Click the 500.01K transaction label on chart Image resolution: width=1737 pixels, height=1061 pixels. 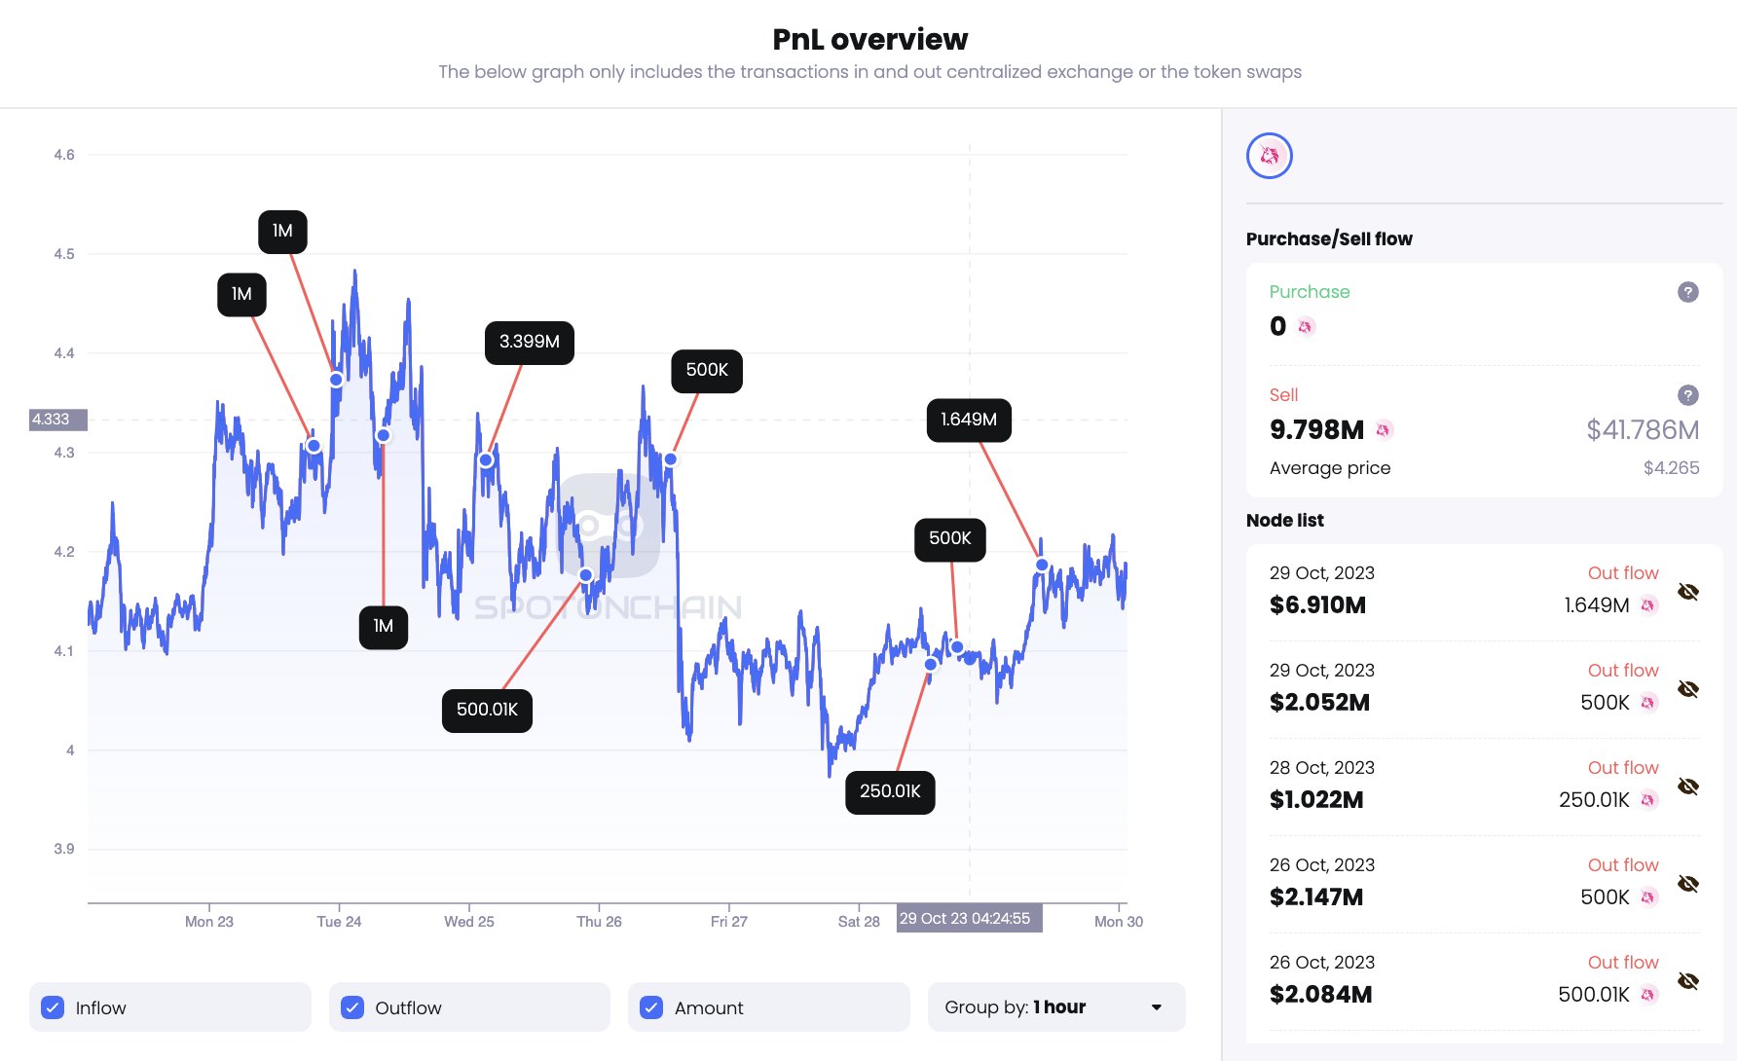[x=487, y=711]
